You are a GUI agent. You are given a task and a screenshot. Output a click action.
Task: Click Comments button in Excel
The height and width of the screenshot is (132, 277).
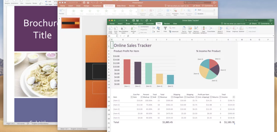(x=264, y=24)
